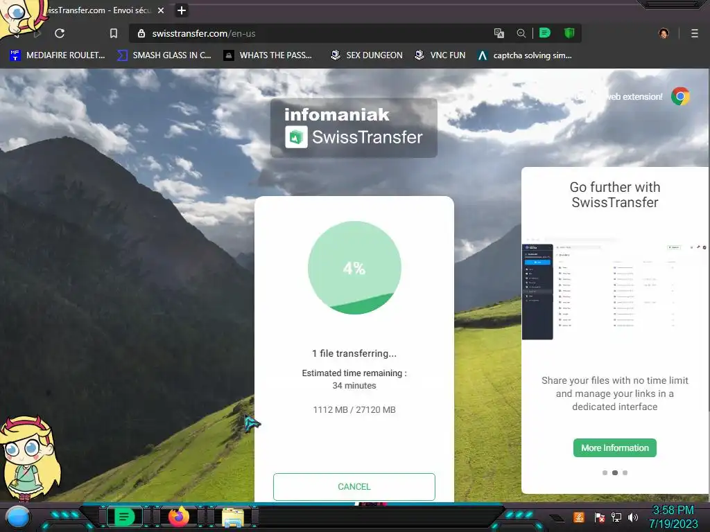The width and height of the screenshot is (710, 532).
Task: Open the network tray icon
Action: click(x=616, y=517)
